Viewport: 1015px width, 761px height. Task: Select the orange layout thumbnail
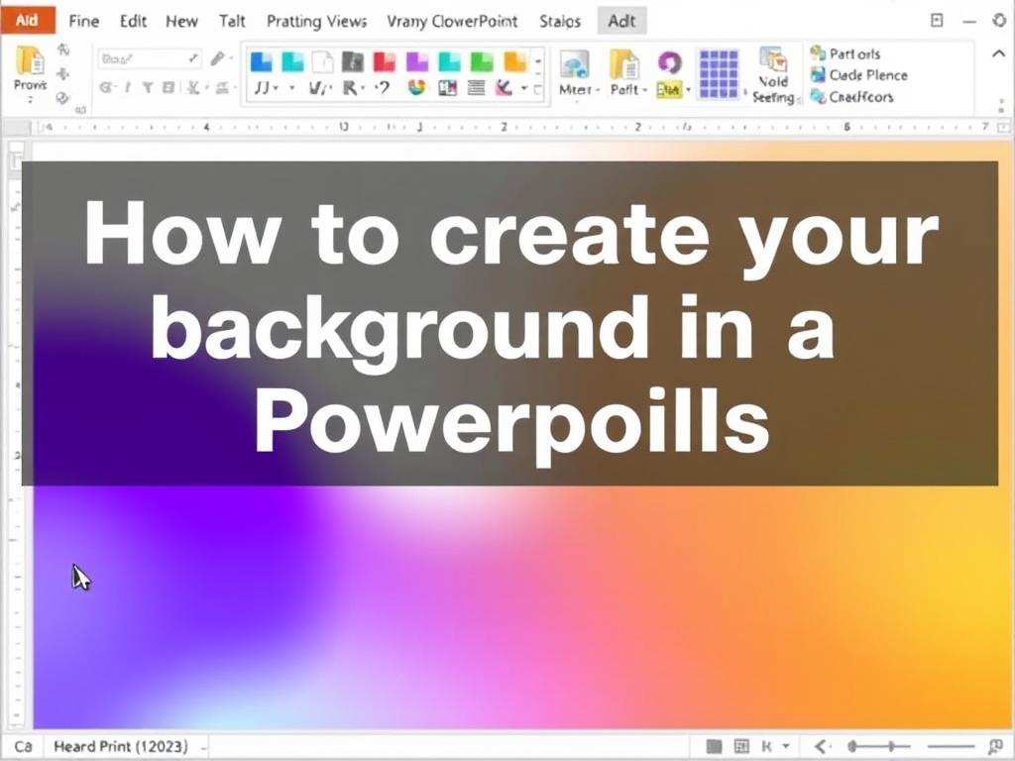(x=515, y=61)
